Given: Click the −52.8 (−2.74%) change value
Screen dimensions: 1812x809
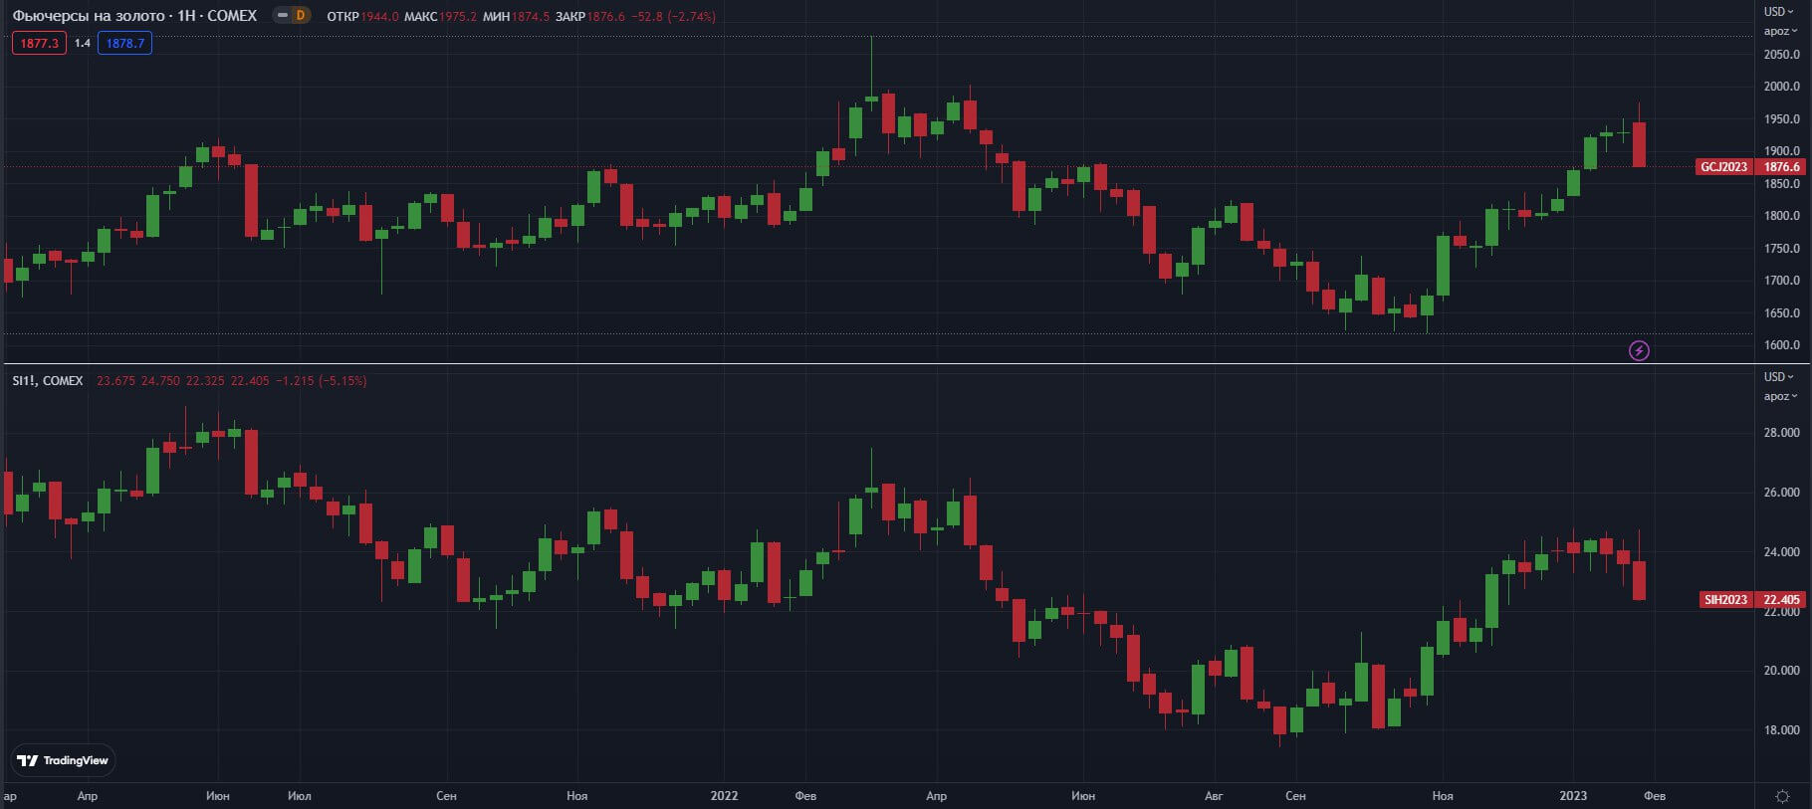Looking at the screenshot, I should 673,17.
